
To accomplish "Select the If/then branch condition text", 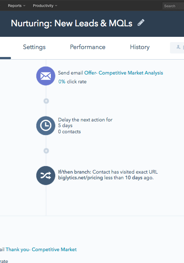I will (108, 174).
